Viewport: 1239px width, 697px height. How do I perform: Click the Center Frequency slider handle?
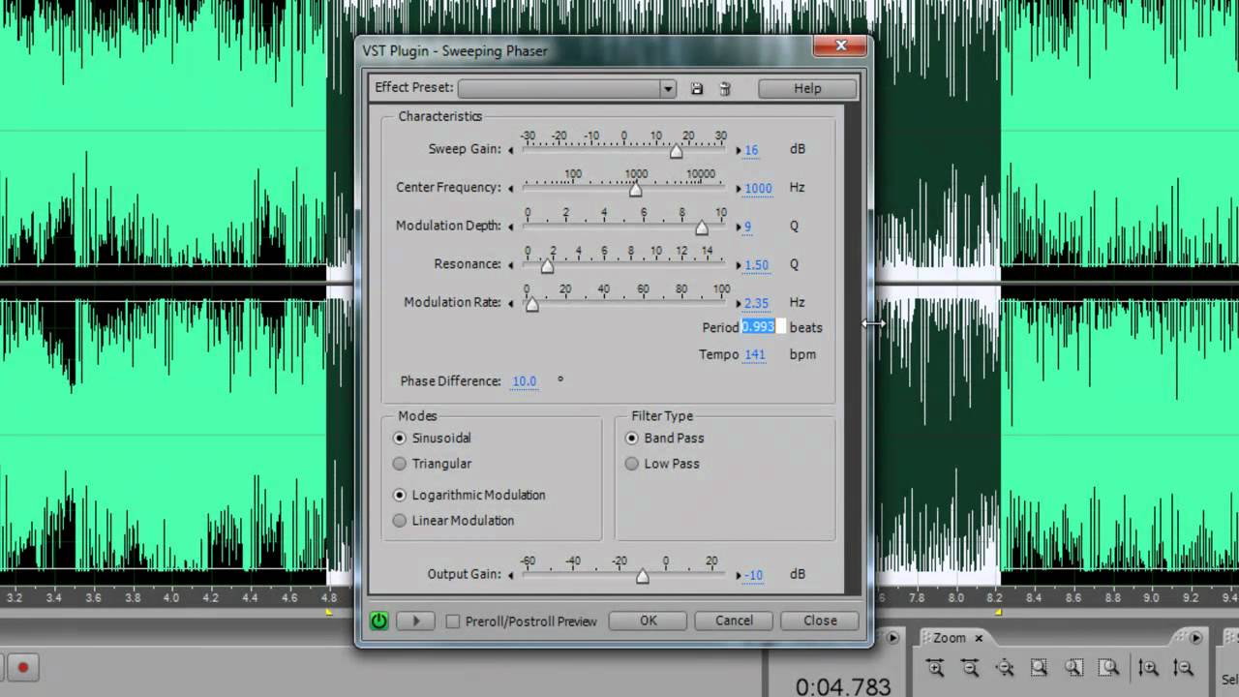(x=636, y=190)
